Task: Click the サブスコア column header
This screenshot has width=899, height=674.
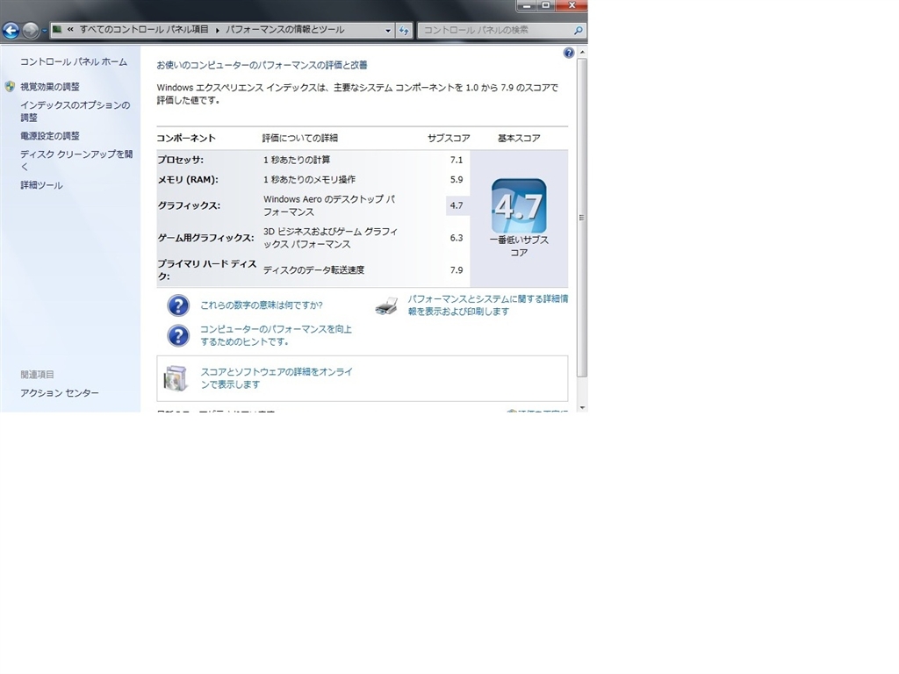Action: [449, 138]
